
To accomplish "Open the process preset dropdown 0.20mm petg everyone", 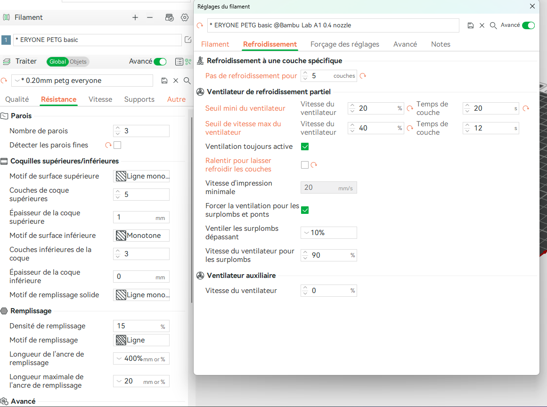I will pyautogui.click(x=82, y=81).
